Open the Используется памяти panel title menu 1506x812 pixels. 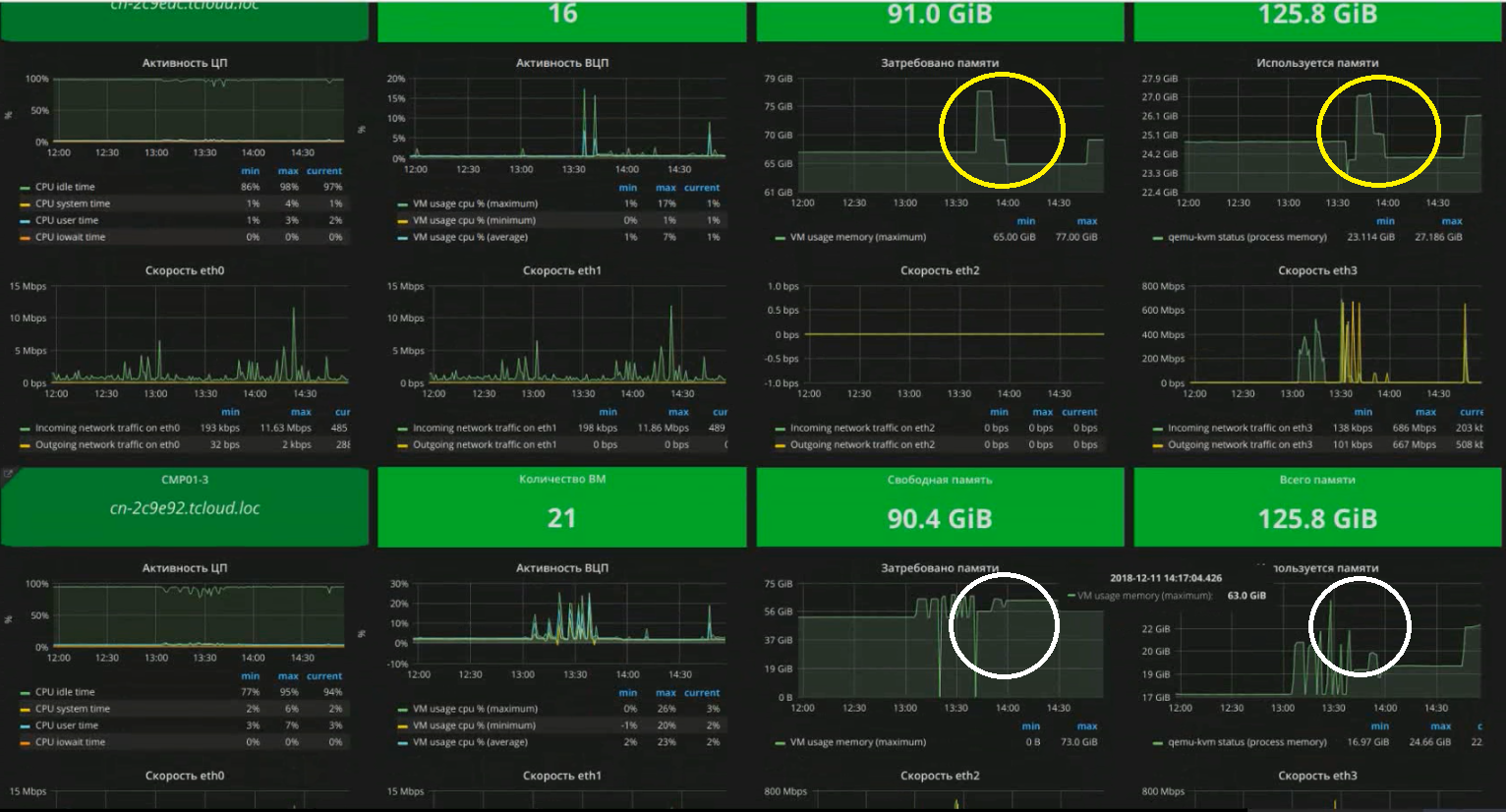[x=1316, y=61]
